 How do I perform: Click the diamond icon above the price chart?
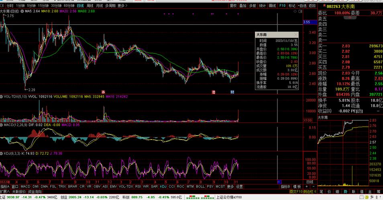coord(295,12)
